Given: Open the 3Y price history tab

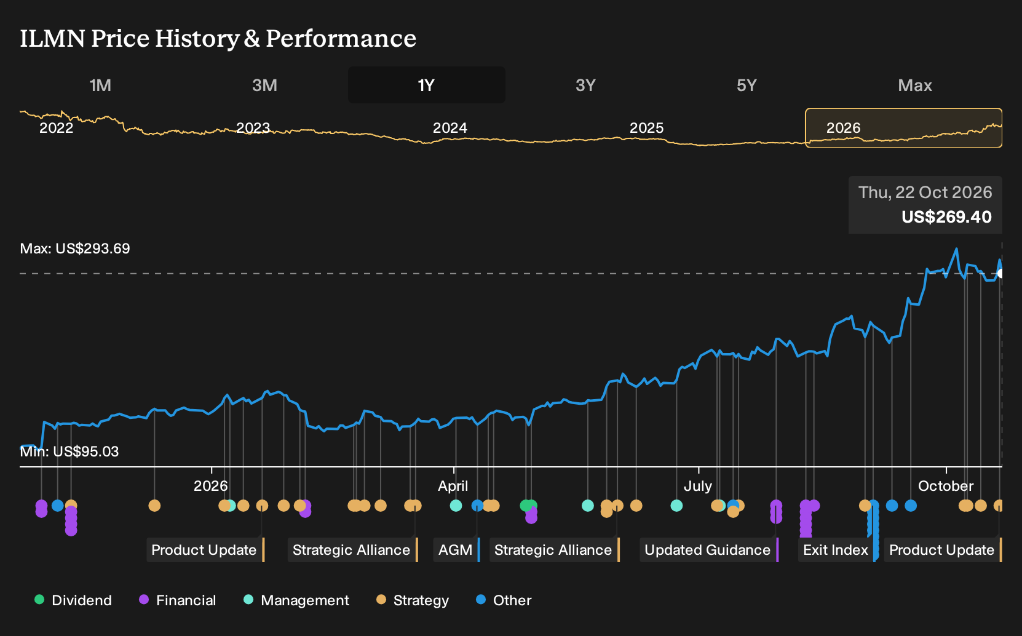Looking at the screenshot, I should pos(585,85).
